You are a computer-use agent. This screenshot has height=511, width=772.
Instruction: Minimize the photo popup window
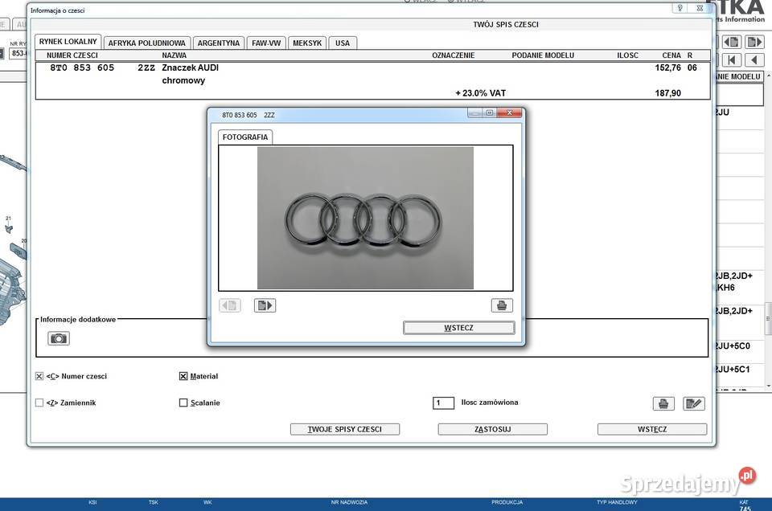click(x=475, y=112)
